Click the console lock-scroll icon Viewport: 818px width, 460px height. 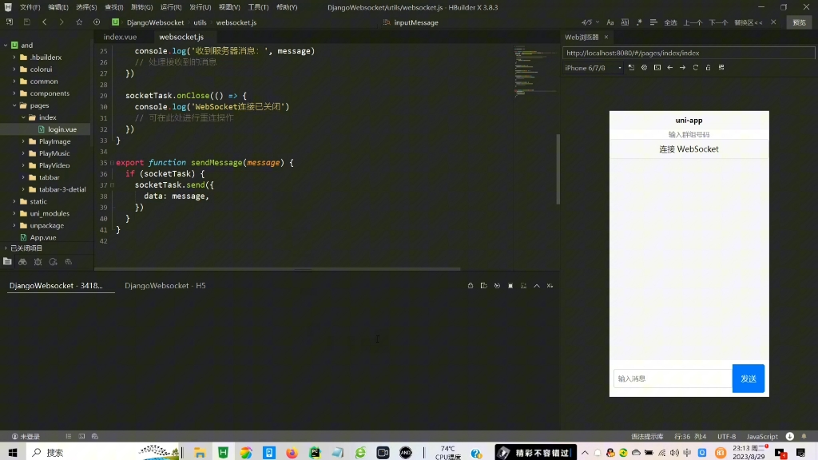click(471, 286)
